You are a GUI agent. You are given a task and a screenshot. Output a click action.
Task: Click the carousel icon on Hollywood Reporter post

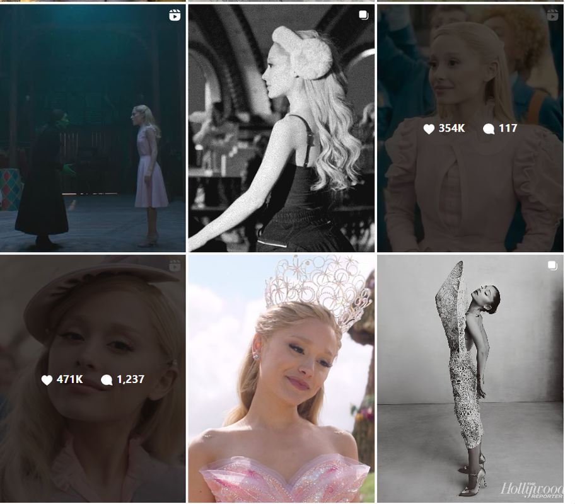click(552, 266)
